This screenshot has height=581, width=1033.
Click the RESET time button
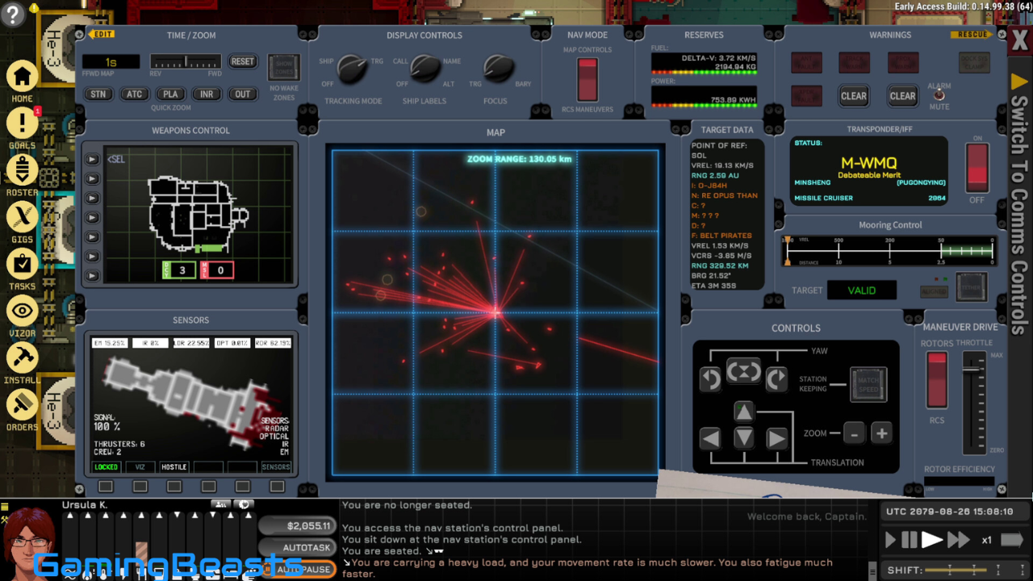242,61
